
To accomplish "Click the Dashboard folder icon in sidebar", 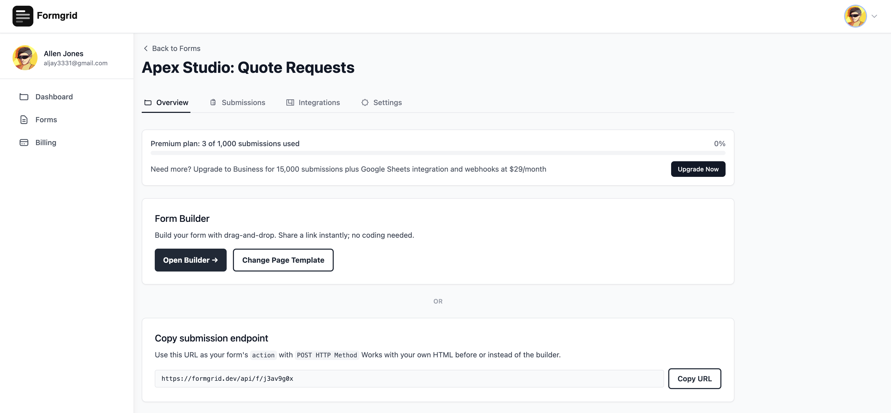I will (x=24, y=97).
